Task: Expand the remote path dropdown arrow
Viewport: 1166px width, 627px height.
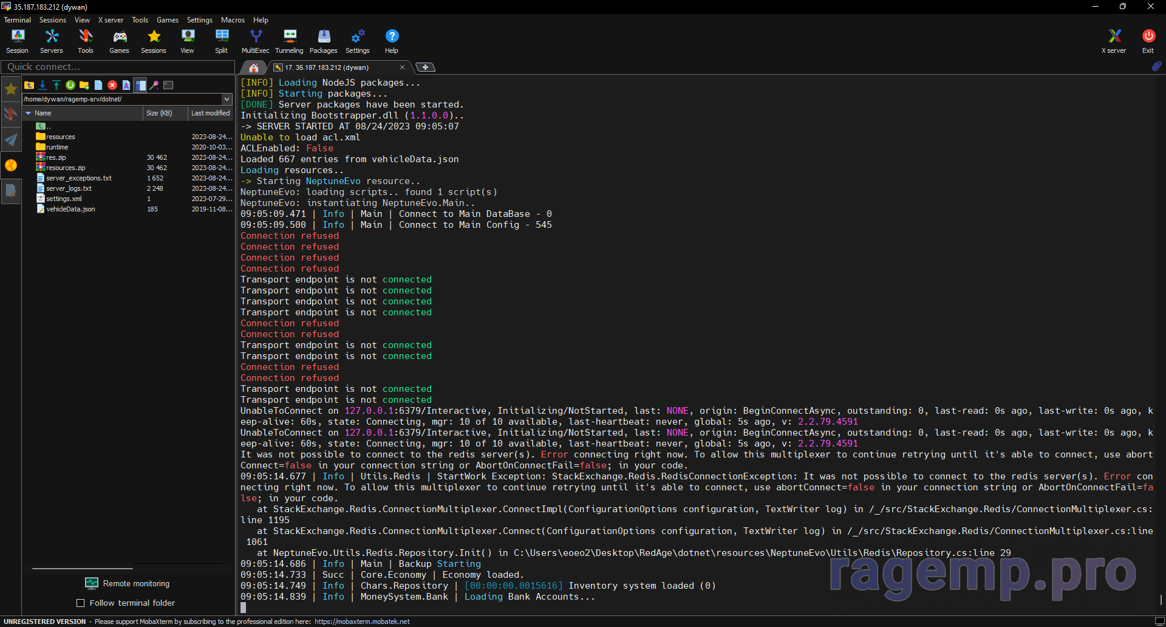Action: pos(227,99)
